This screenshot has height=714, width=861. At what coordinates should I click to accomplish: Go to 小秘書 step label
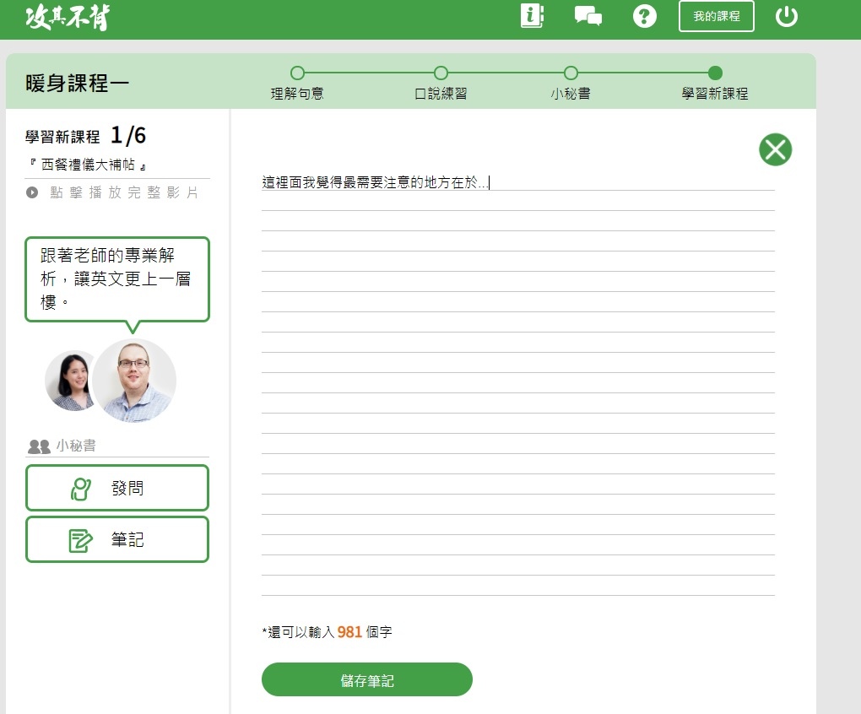pyautogui.click(x=571, y=94)
